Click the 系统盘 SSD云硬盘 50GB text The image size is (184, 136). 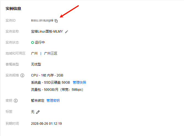click(x=50, y=83)
